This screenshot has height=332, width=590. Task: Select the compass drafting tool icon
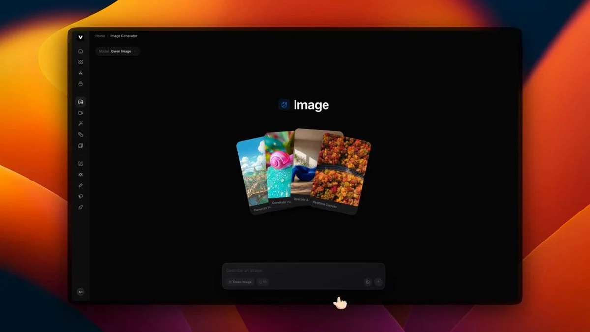pyautogui.click(x=80, y=73)
